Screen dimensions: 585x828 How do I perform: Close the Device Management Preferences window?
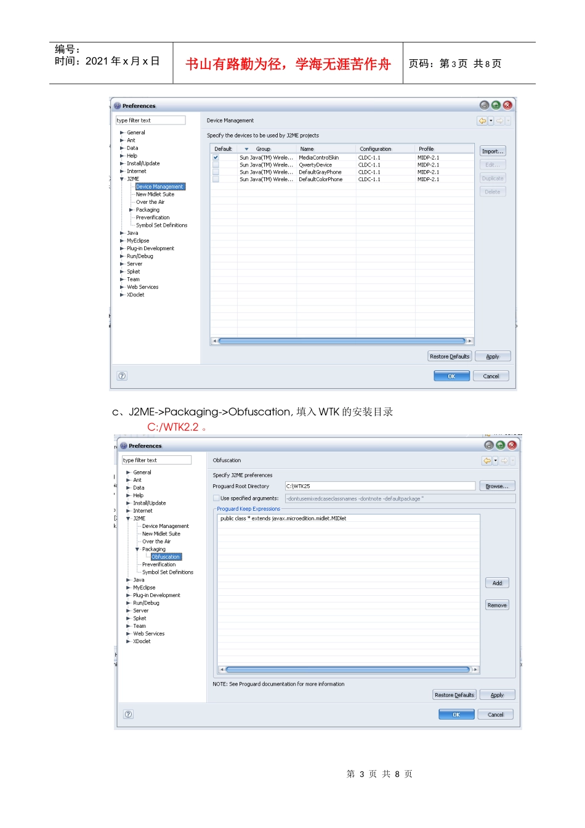click(507, 105)
